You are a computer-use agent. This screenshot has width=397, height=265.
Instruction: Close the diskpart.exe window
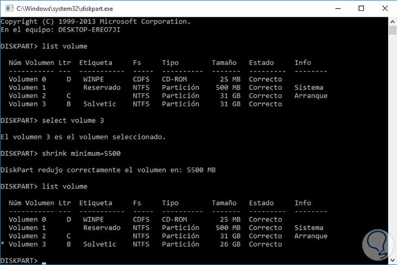pos(385,8)
